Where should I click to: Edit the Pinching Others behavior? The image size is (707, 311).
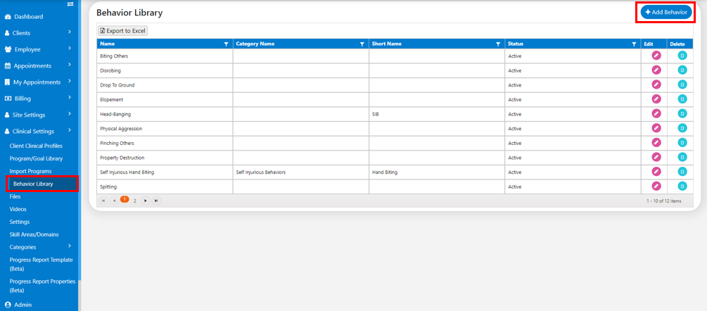pos(656,143)
